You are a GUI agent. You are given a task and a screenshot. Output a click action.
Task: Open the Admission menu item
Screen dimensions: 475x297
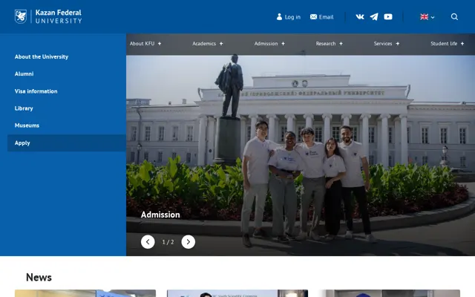click(x=266, y=44)
